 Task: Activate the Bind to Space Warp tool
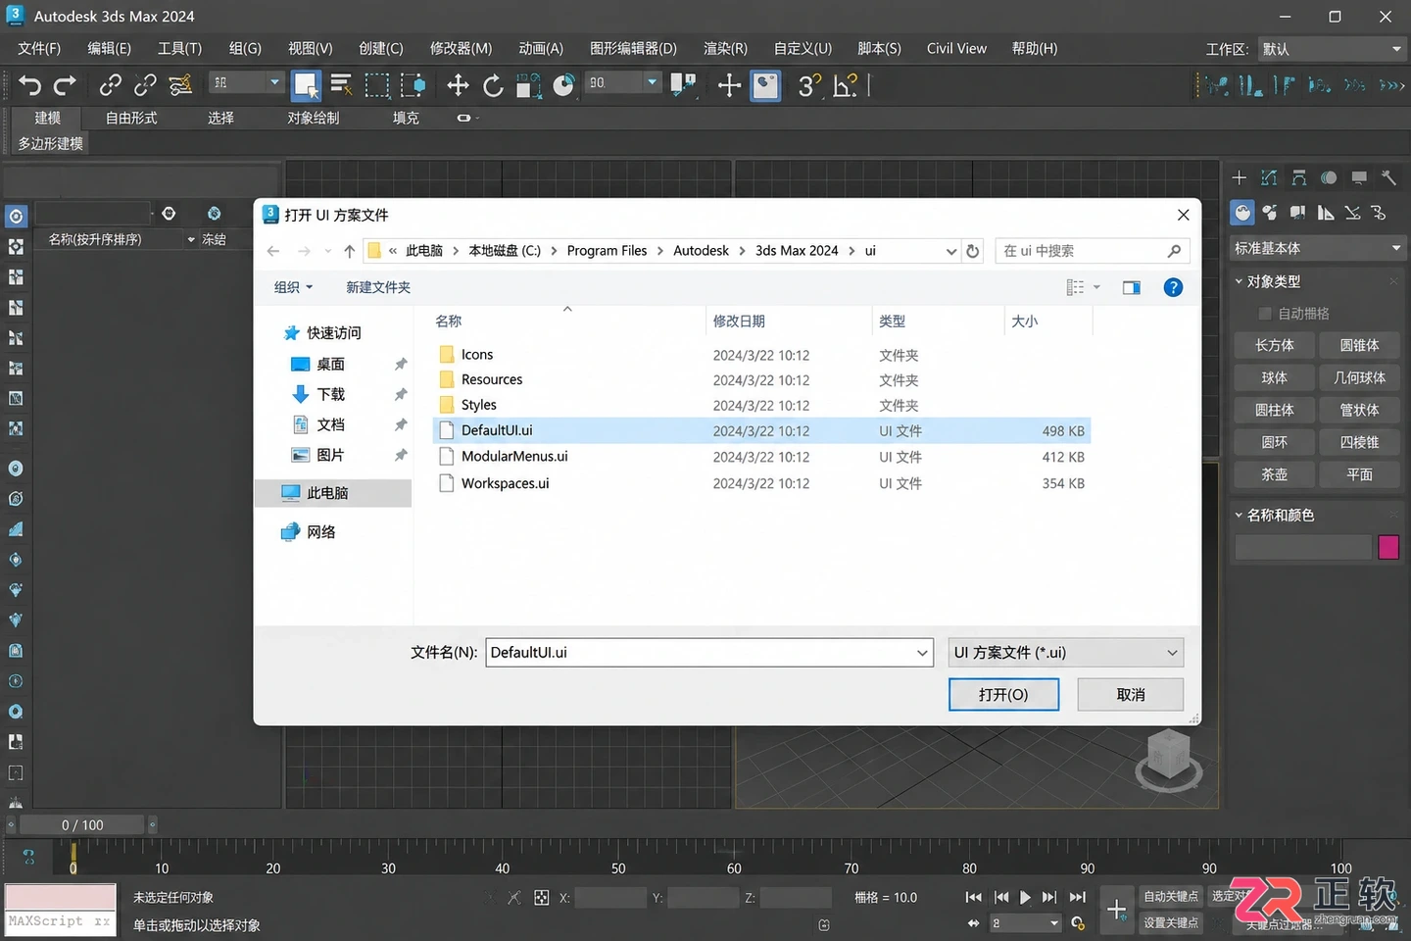coord(180,86)
